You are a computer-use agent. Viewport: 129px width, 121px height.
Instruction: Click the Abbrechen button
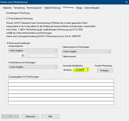pyautogui.click(x=30, y=116)
